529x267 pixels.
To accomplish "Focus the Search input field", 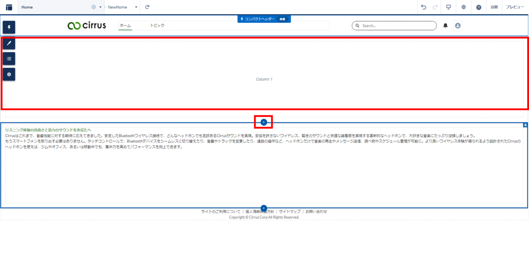I will [x=394, y=26].
